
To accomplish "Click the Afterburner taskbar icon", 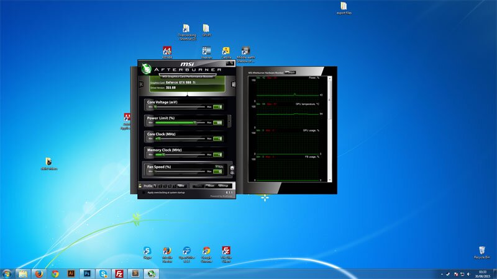I will (x=151, y=273).
